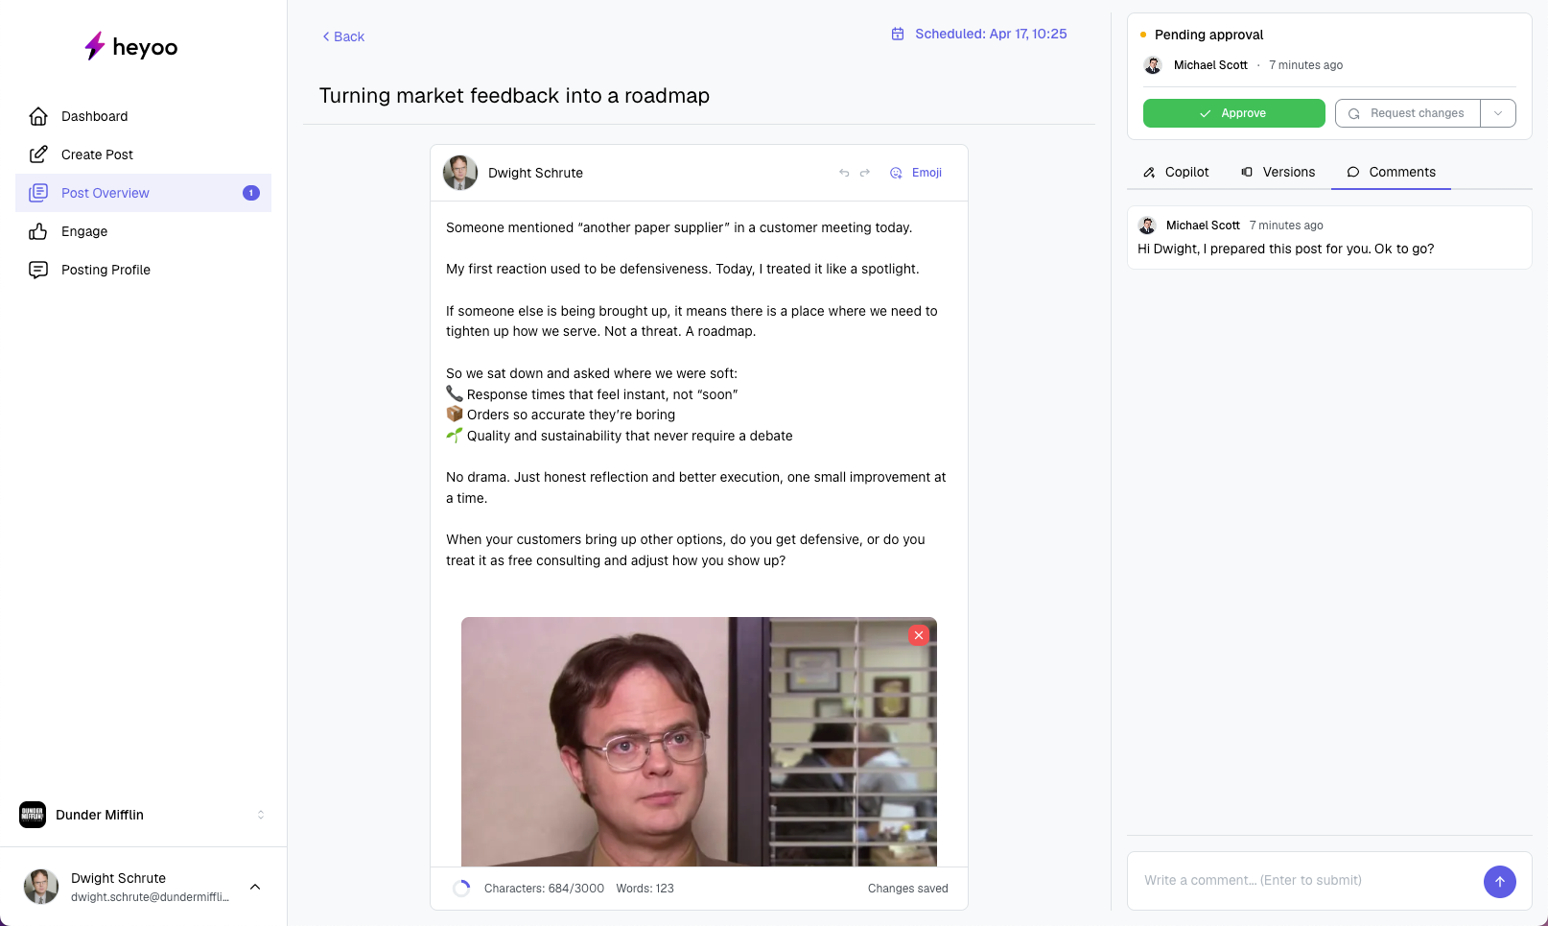The height and width of the screenshot is (926, 1548).
Task: Open the Emoji picker
Action: [x=916, y=173]
